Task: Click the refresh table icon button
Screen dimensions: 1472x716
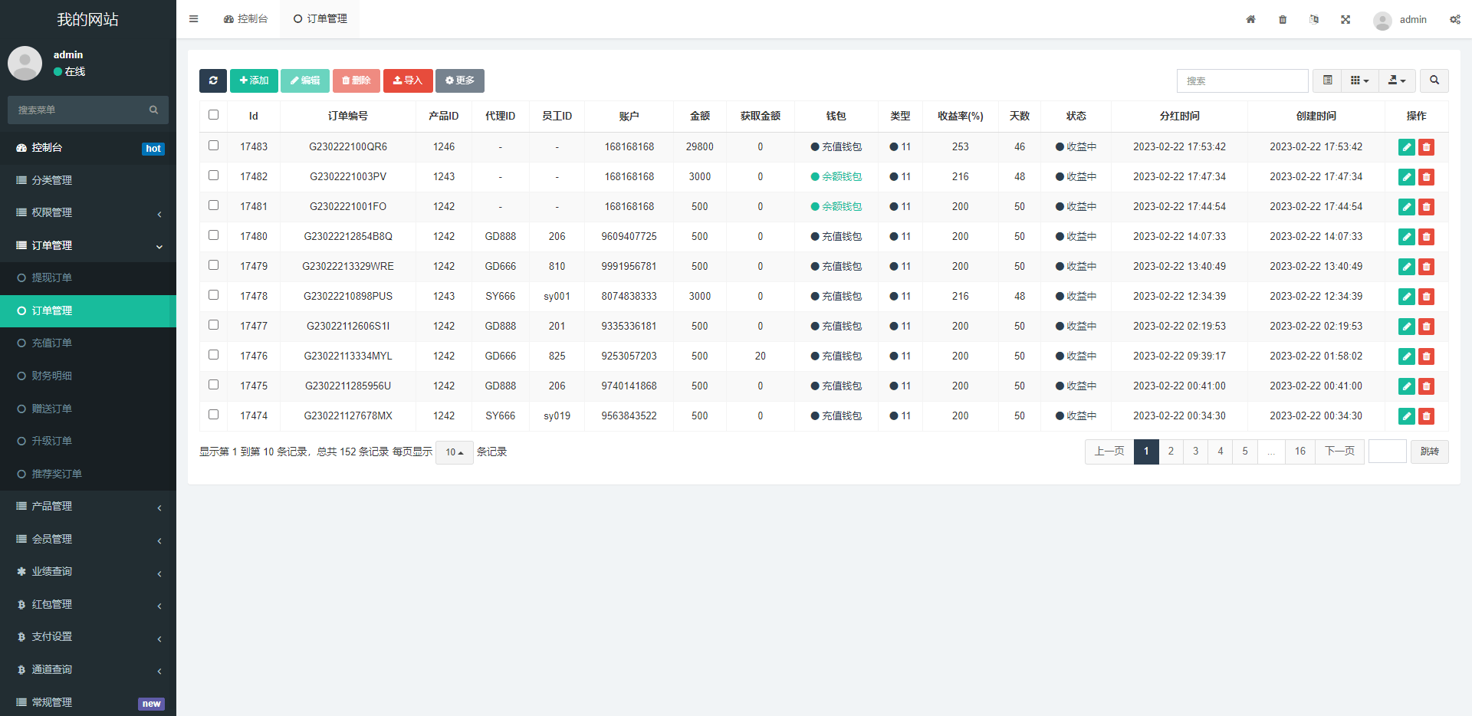Action: (213, 80)
